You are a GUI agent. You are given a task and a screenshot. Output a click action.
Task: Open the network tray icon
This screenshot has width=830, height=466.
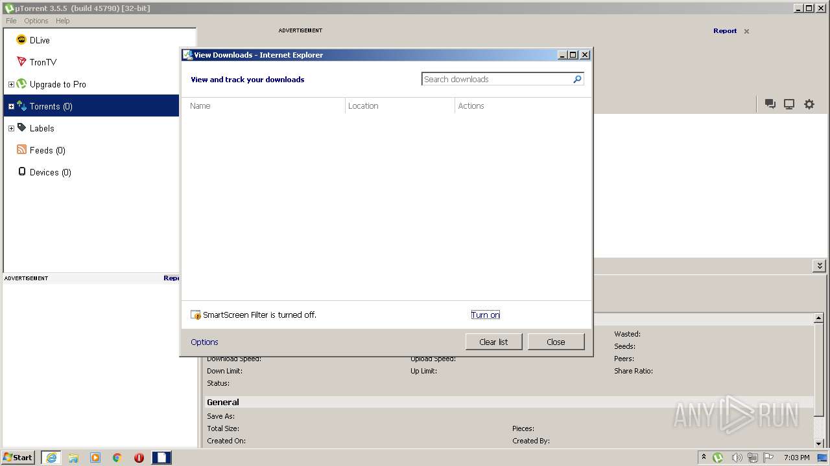click(x=752, y=458)
